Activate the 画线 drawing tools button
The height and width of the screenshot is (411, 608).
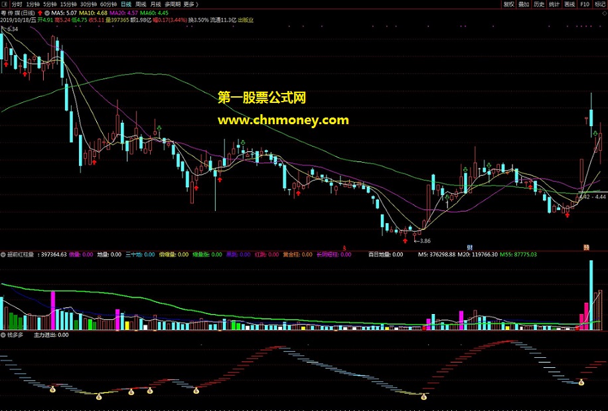(570, 4)
